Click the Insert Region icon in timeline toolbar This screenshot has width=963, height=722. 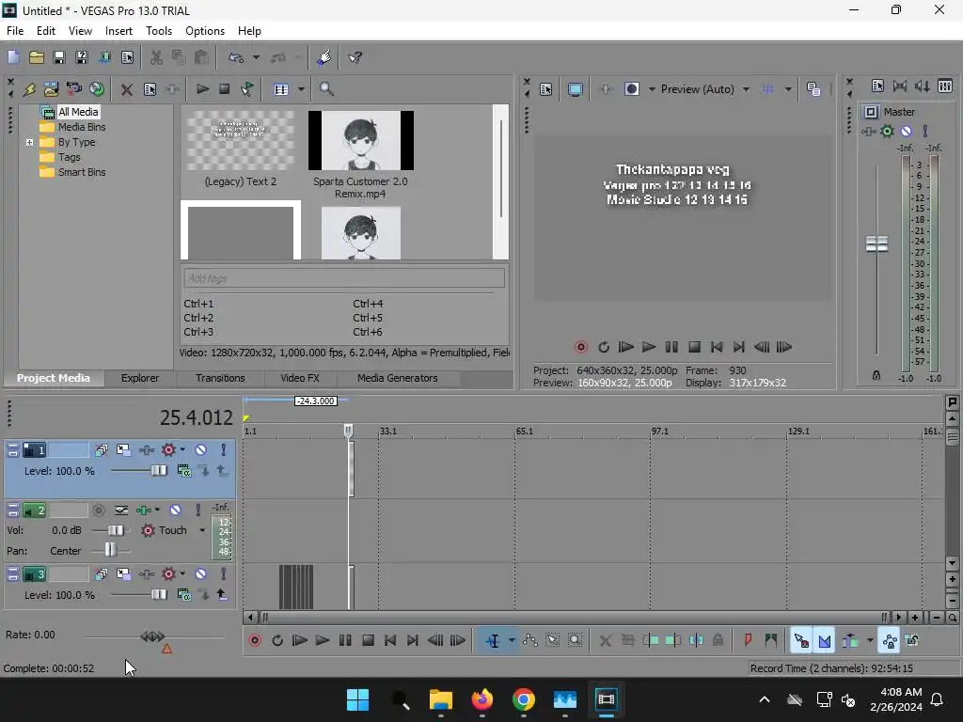click(x=771, y=640)
